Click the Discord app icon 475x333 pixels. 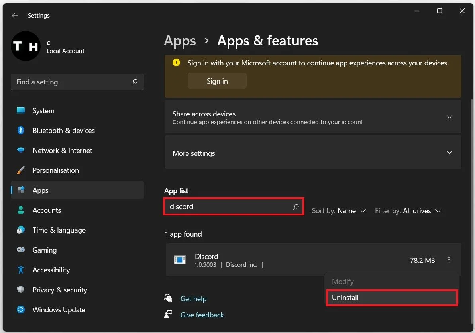pos(180,260)
